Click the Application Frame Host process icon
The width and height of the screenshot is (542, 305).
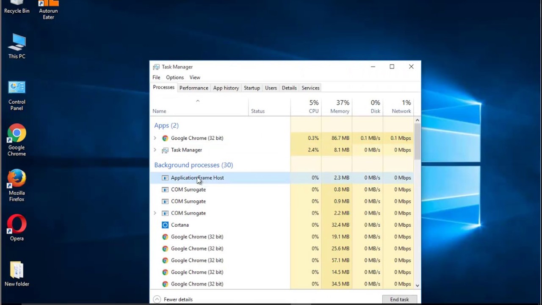pyautogui.click(x=165, y=178)
